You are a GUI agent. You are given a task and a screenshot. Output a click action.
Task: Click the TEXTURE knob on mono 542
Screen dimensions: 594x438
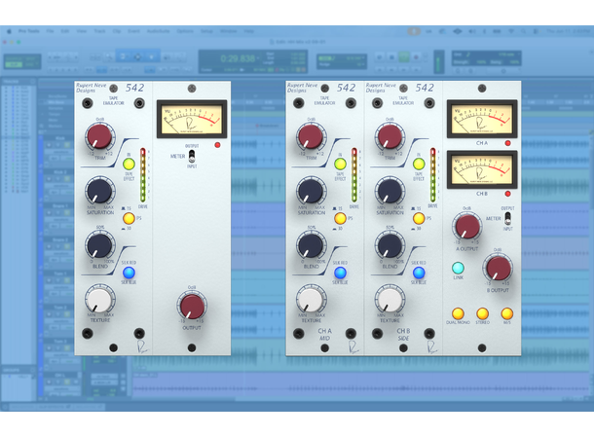coord(99,299)
